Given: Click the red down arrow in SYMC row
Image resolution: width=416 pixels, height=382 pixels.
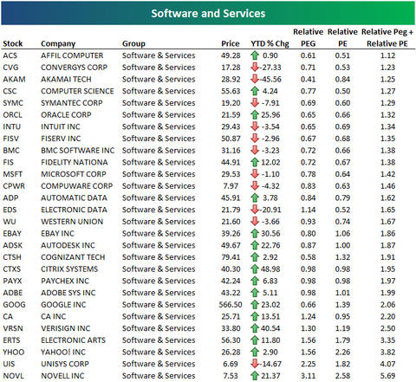Looking at the screenshot, I should coord(255,103).
